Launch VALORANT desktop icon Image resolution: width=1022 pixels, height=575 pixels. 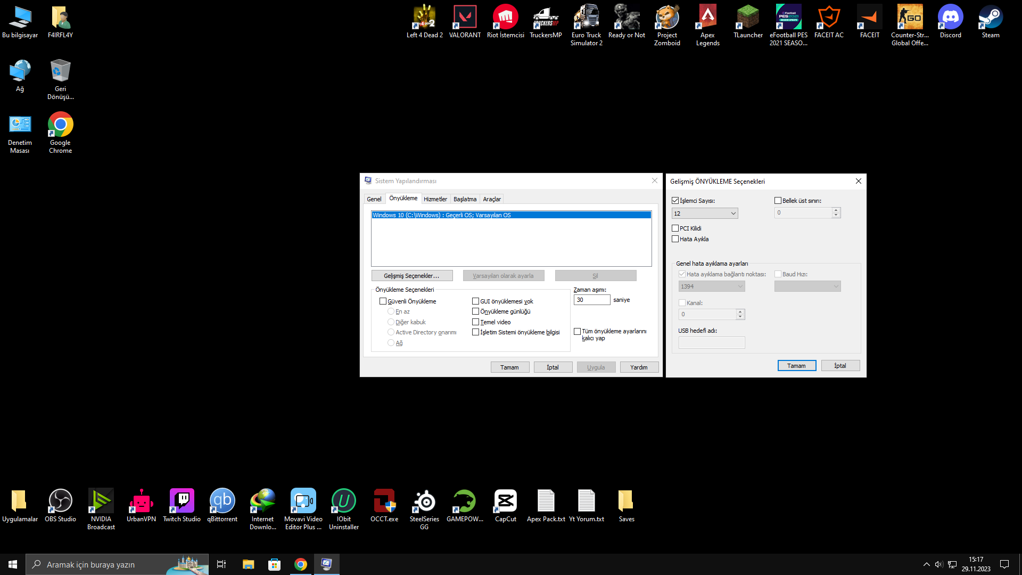(465, 21)
